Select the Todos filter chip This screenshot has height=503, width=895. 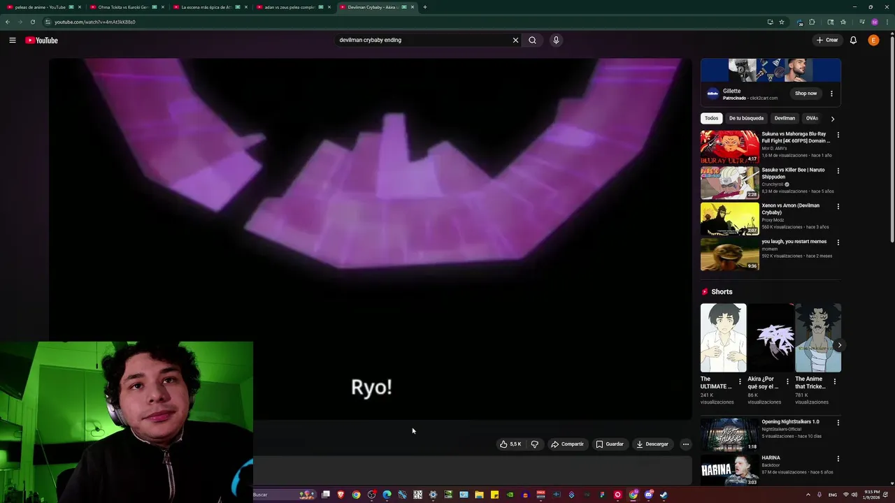711,118
